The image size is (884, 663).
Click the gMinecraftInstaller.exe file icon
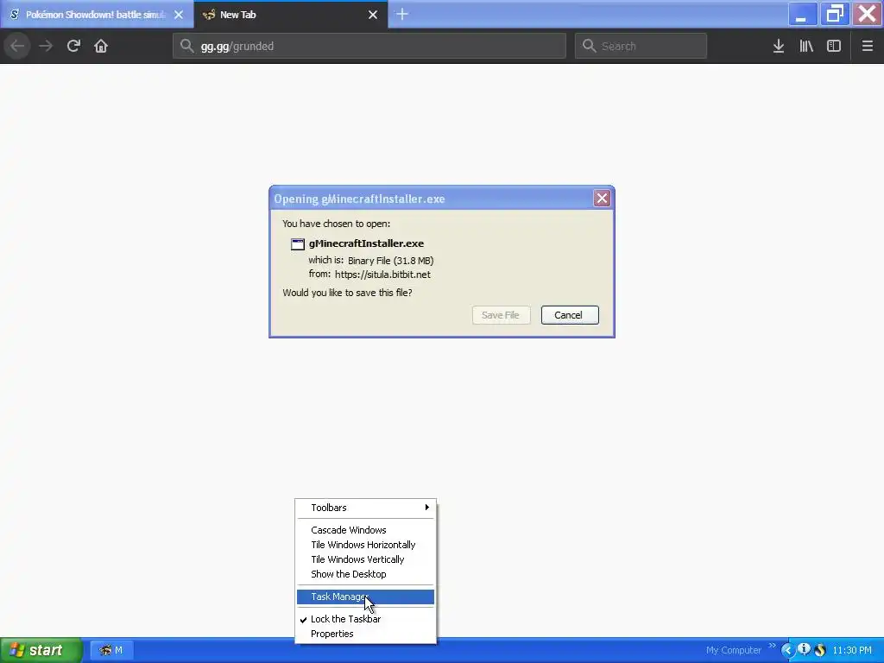coord(298,243)
